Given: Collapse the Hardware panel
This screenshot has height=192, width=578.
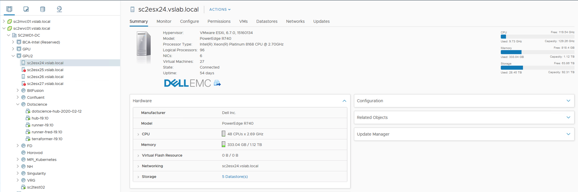Looking at the screenshot, I should coord(344,101).
